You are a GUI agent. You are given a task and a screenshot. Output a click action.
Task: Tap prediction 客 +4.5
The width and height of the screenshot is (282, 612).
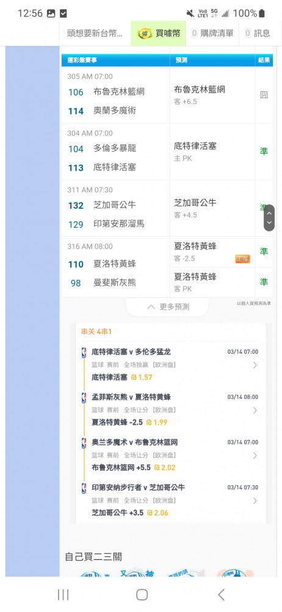[186, 215]
